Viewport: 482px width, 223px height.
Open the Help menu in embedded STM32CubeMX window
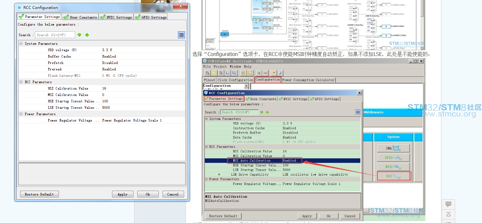pos(248,67)
